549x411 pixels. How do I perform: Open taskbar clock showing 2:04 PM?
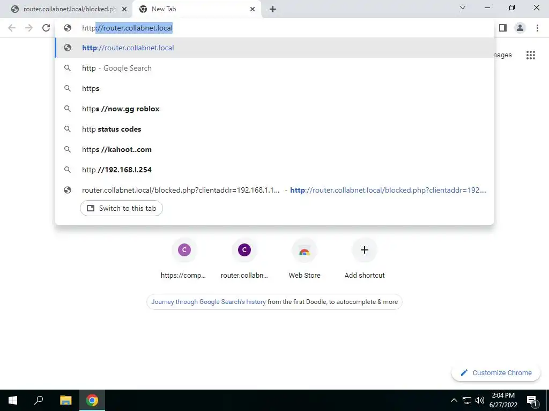click(503, 400)
